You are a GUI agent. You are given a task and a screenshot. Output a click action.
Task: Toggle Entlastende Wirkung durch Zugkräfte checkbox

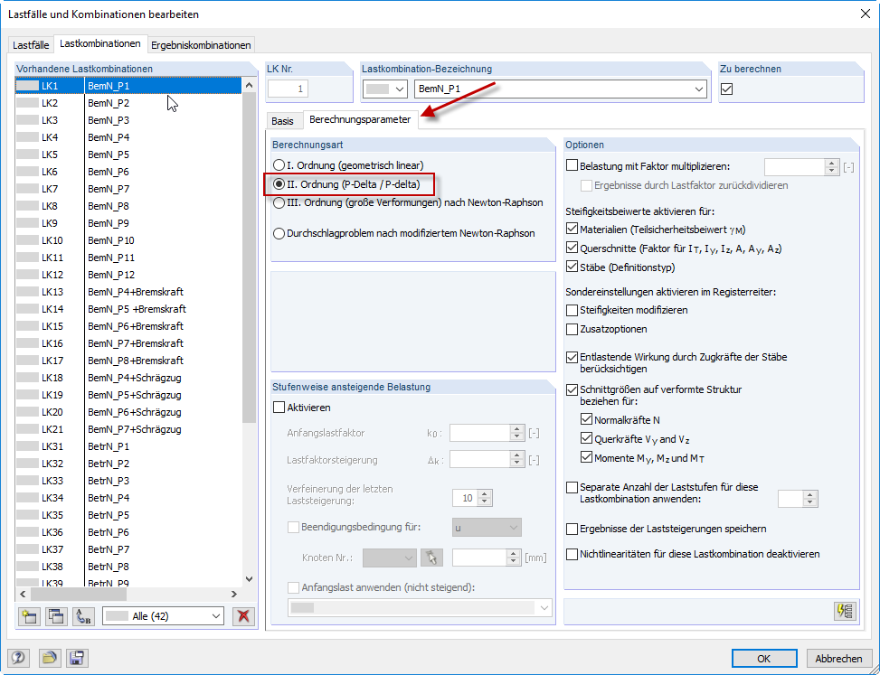coord(572,357)
